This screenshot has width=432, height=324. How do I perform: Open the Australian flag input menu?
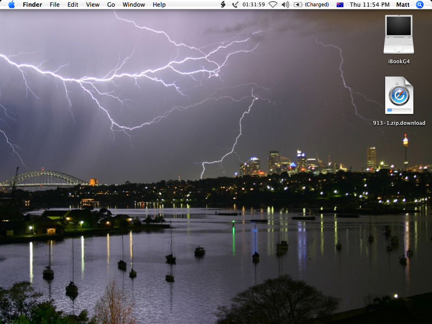(340, 5)
